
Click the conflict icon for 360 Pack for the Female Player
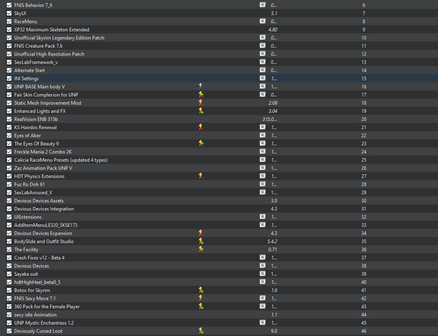[x=201, y=306]
